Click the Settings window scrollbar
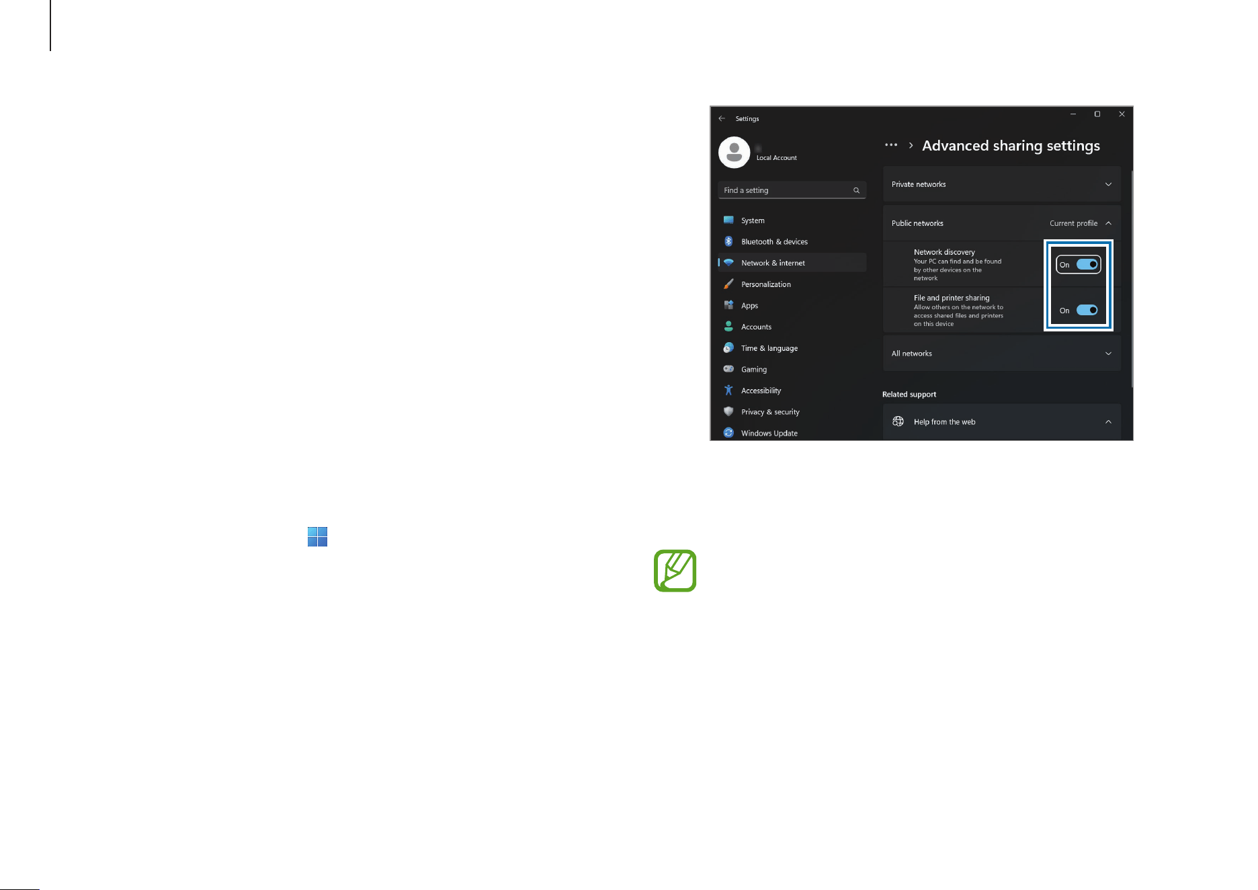The height and width of the screenshot is (890, 1258). tap(1132, 279)
